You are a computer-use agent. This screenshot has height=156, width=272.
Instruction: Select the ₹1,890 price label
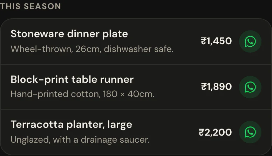click(216, 87)
